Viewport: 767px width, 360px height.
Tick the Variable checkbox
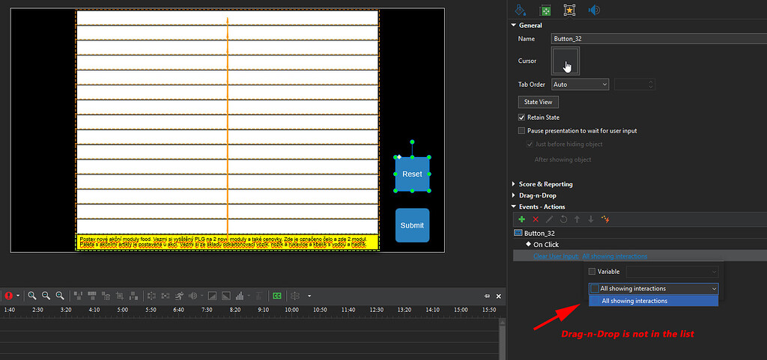tap(592, 272)
